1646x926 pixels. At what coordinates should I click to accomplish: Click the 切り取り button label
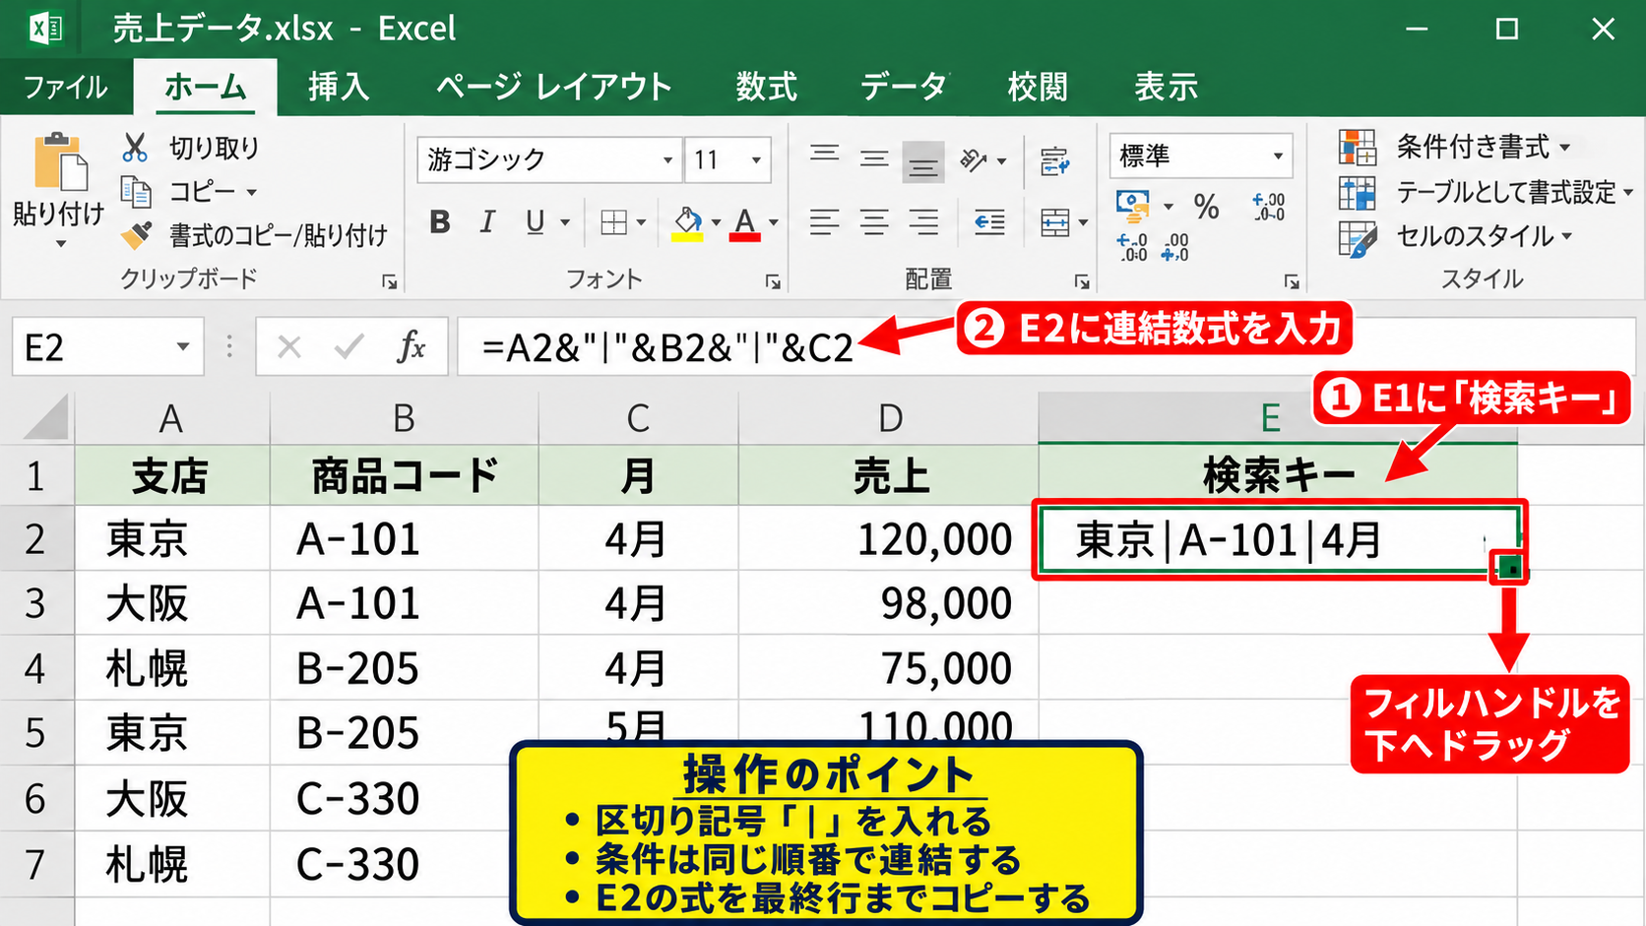click(x=215, y=148)
